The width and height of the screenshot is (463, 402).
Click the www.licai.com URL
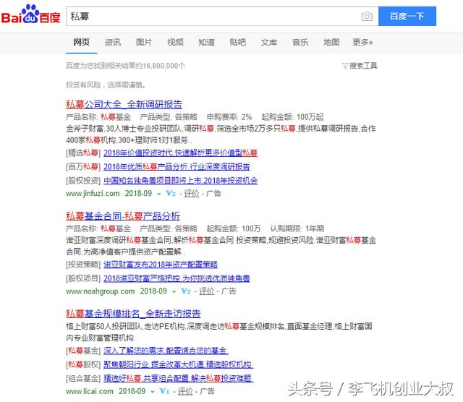[90, 391]
